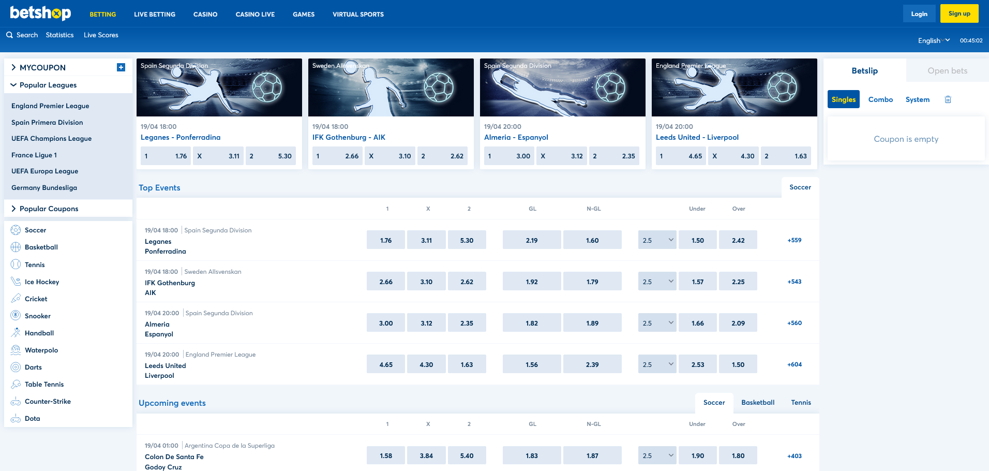Click the betshop logo
This screenshot has width=989, height=471.
tap(40, 13)
